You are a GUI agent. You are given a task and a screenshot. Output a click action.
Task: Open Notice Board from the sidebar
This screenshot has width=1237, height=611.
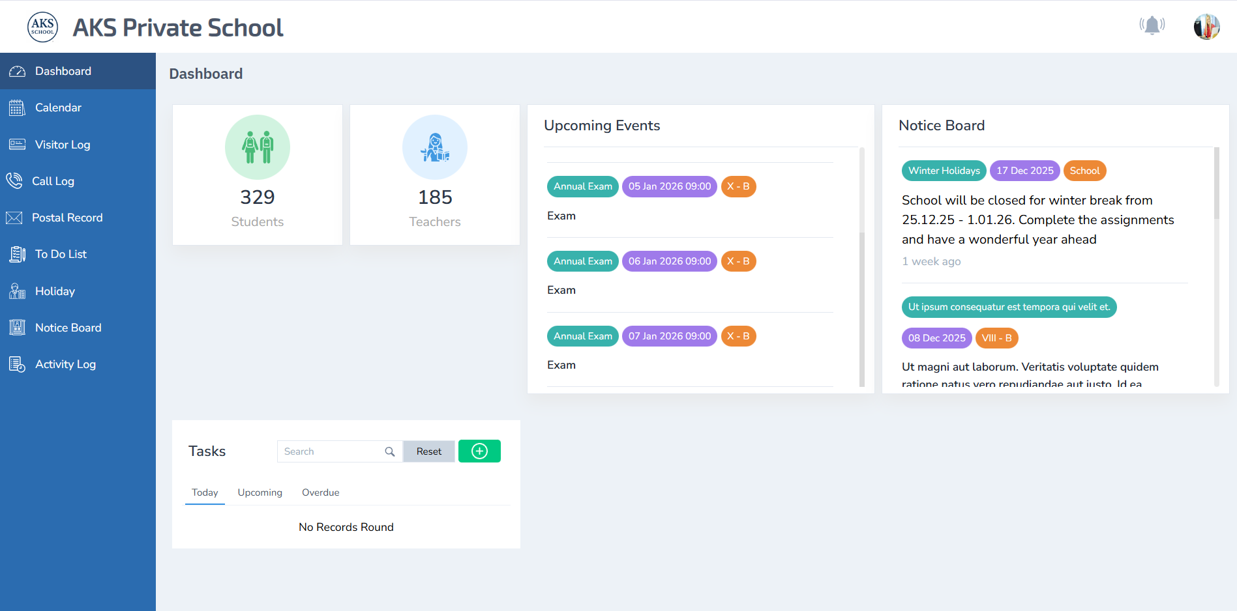click(x=68, y=328)
